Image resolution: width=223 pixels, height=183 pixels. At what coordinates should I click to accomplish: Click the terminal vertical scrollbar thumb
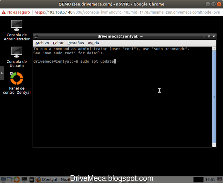[214, 97]
